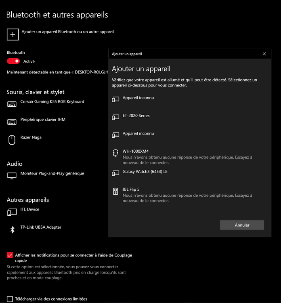The width and height of the screenshot is (281, 303).
Task: Select Galaxy Watch3 (6453) LE device
Action: [x=145, y=172]
